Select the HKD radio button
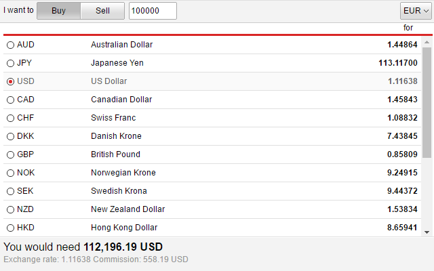The width and height of the screenshot is (434, 271). [11, 228]
